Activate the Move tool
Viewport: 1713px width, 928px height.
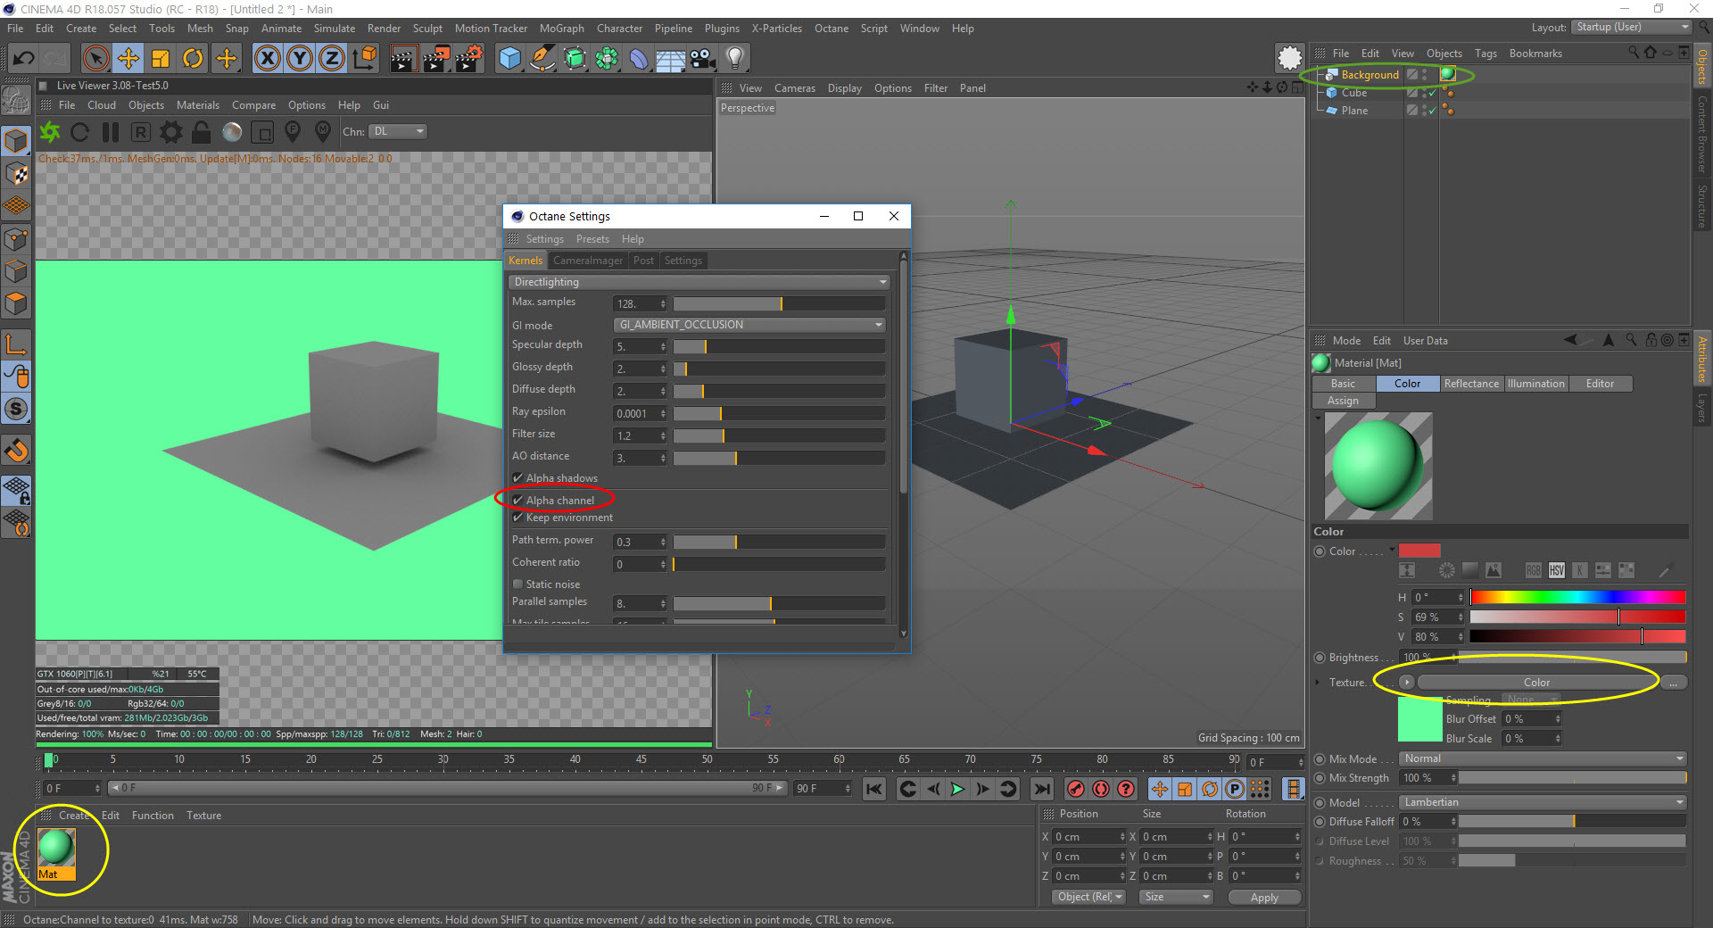coord(128,59)
